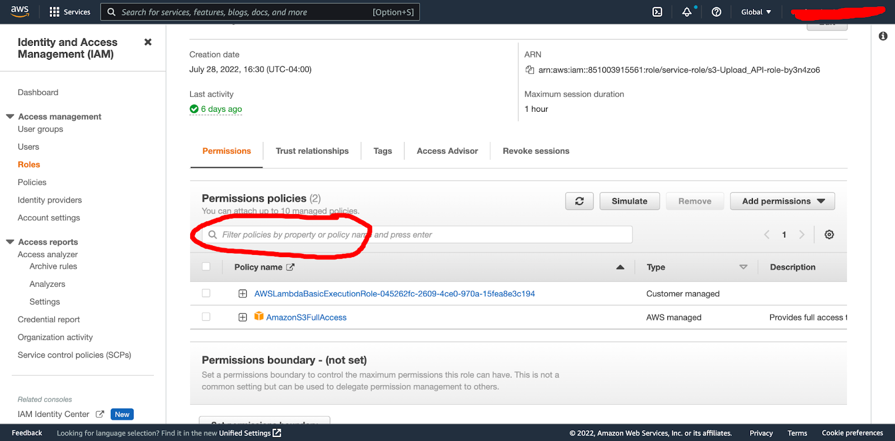Open Organization activity in the sidebar
895x441 pixels.
click(55, 338)
